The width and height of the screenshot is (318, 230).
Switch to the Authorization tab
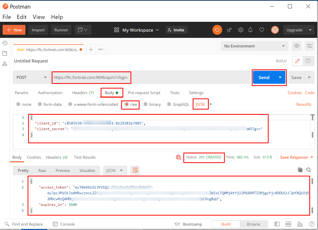click(x=50, y=93)
